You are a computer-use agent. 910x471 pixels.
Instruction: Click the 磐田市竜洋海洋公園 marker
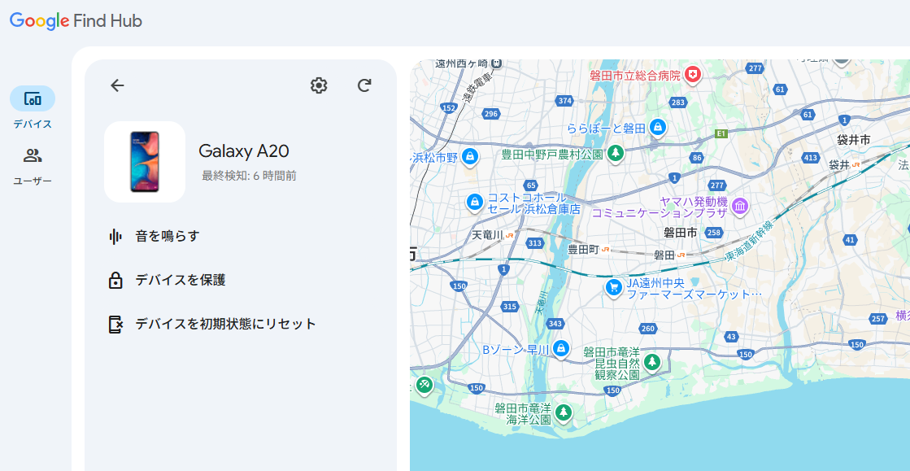coord(564,413)
